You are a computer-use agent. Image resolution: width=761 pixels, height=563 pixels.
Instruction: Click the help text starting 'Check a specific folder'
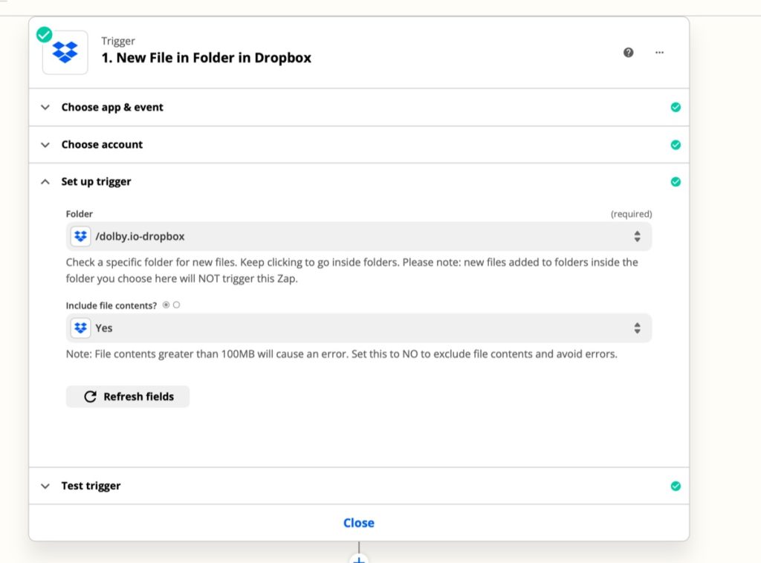coord(352,270)
